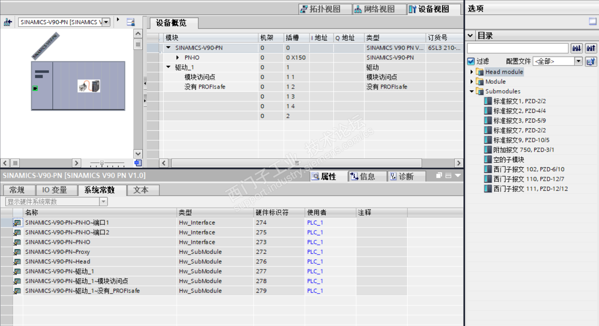The height and width of the screenshot is (326, 599).
Task: Expand the PN-IO row
Action: point(178,57)
